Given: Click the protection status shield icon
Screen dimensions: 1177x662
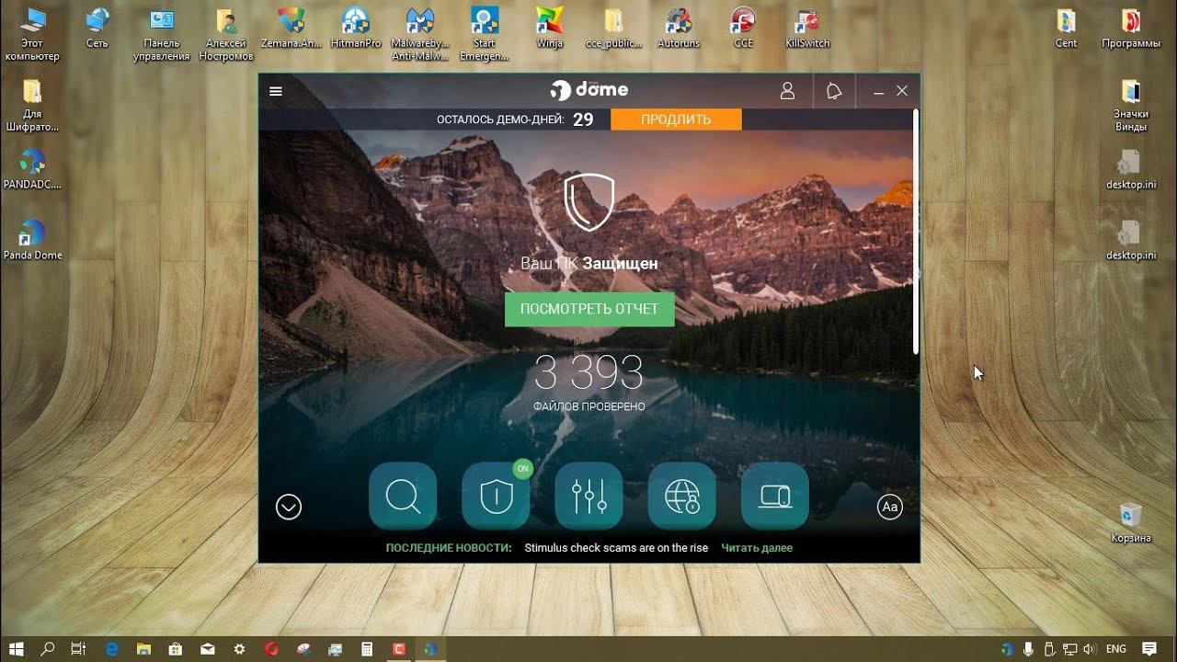Looking at the screenshot, I should pyautogui.click(x=588, y=202).
